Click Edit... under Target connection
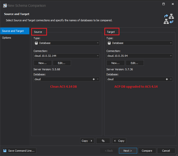Screen dimensions: 178x156 pyautogui.click(x=135, y=63)
